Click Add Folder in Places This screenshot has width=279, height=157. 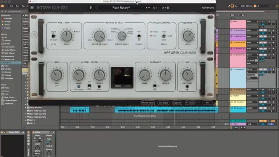[10, 104]
